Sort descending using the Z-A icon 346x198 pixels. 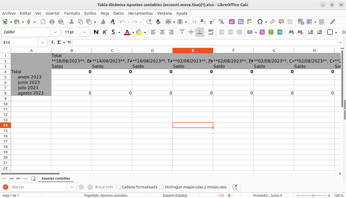pyautogui.click(x=212, y=22)
